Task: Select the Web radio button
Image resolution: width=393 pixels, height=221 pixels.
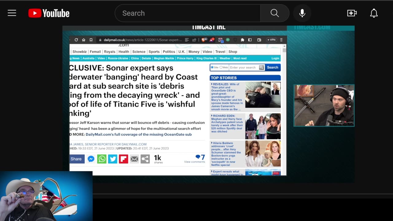Action: point(221,67)
